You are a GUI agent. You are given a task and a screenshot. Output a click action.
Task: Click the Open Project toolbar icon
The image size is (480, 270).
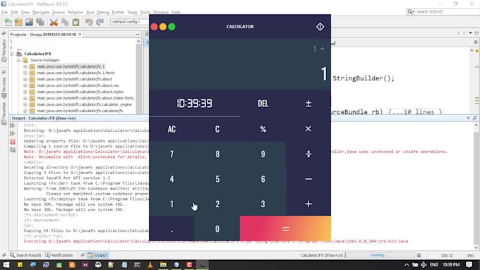(x=29, y=22)
